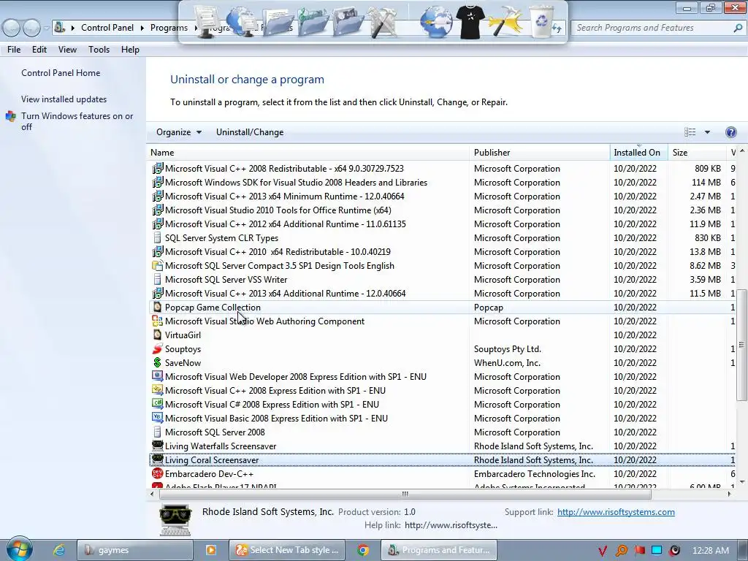Image resolution: width=748 pixels, height=561 pixels.
Task: Open the Help question mark button
Action: pos(730,132)
